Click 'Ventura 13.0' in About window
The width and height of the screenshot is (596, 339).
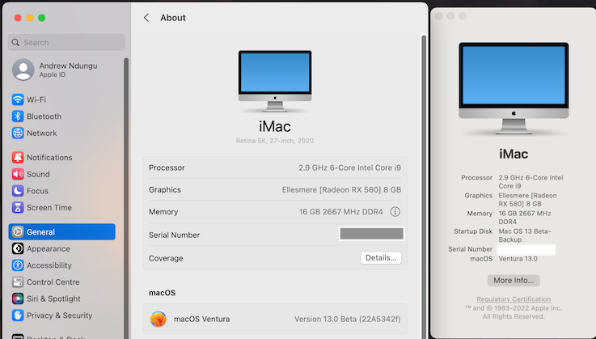click(518, 259)
